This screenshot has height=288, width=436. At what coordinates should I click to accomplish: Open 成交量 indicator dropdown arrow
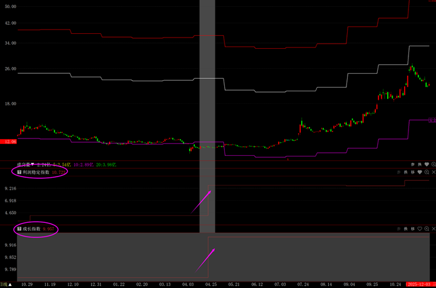(31, 164)
